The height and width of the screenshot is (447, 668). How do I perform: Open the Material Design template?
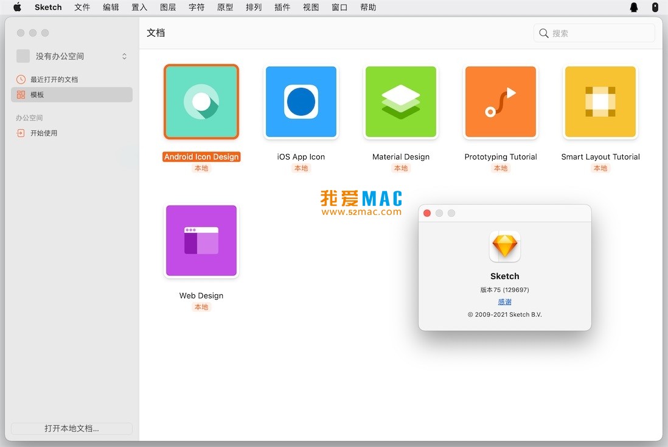point(400,102)
